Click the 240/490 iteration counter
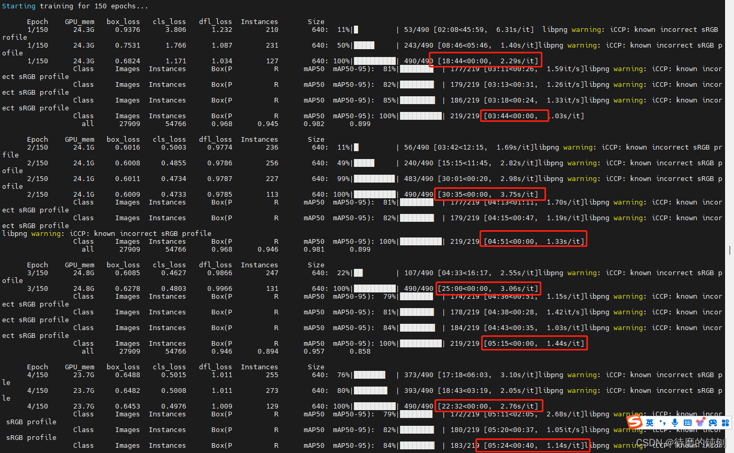The width and height of the screenshot is (734, 453). pos(418,163)
